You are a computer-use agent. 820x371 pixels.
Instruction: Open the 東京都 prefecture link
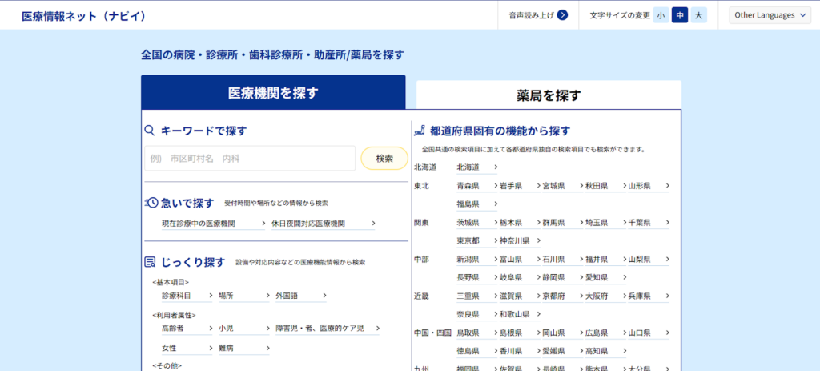(473, 240)
